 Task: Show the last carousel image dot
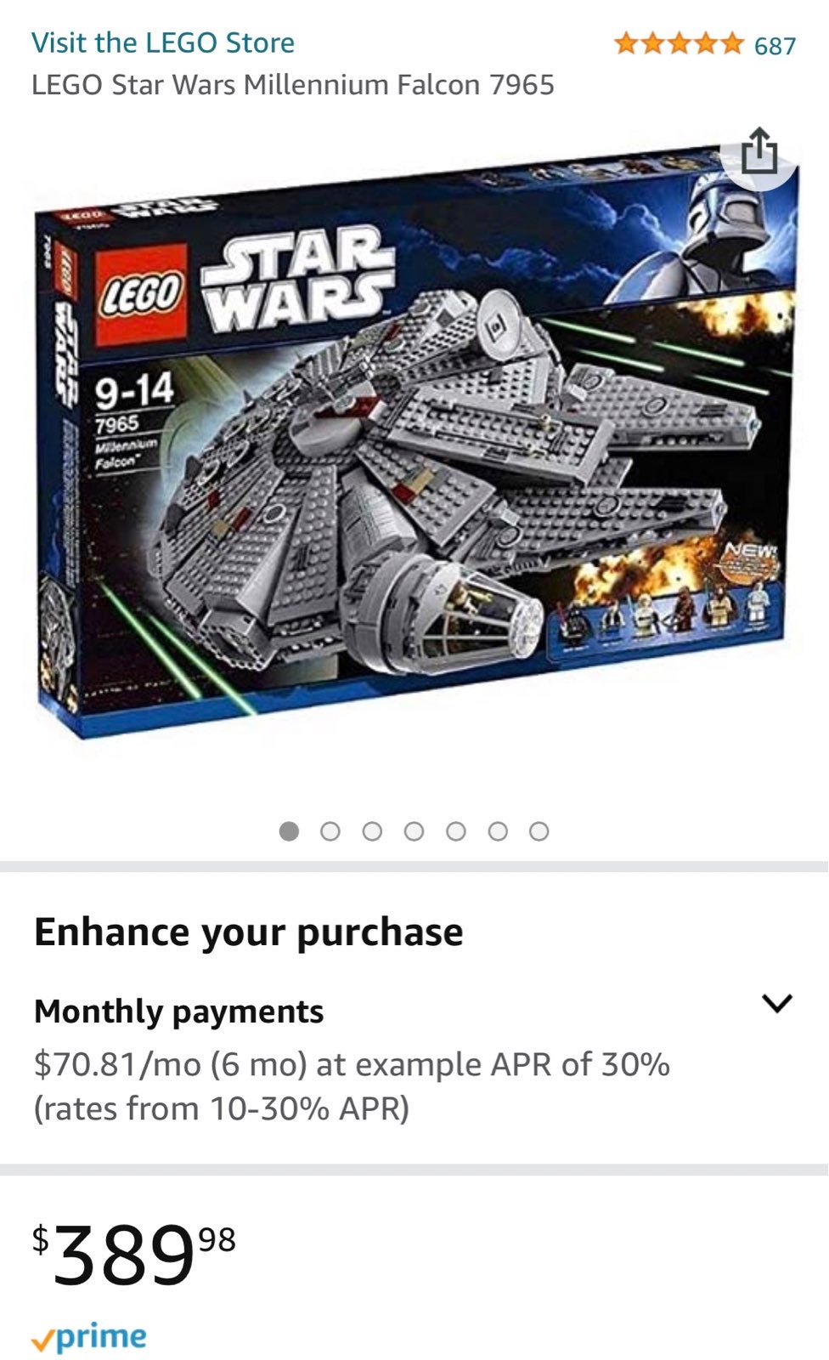539,830
